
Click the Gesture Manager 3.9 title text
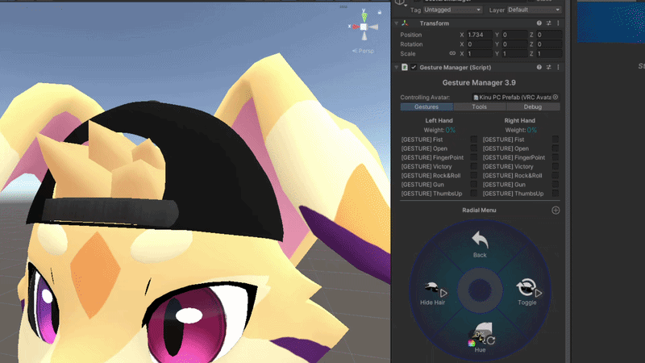479,83
